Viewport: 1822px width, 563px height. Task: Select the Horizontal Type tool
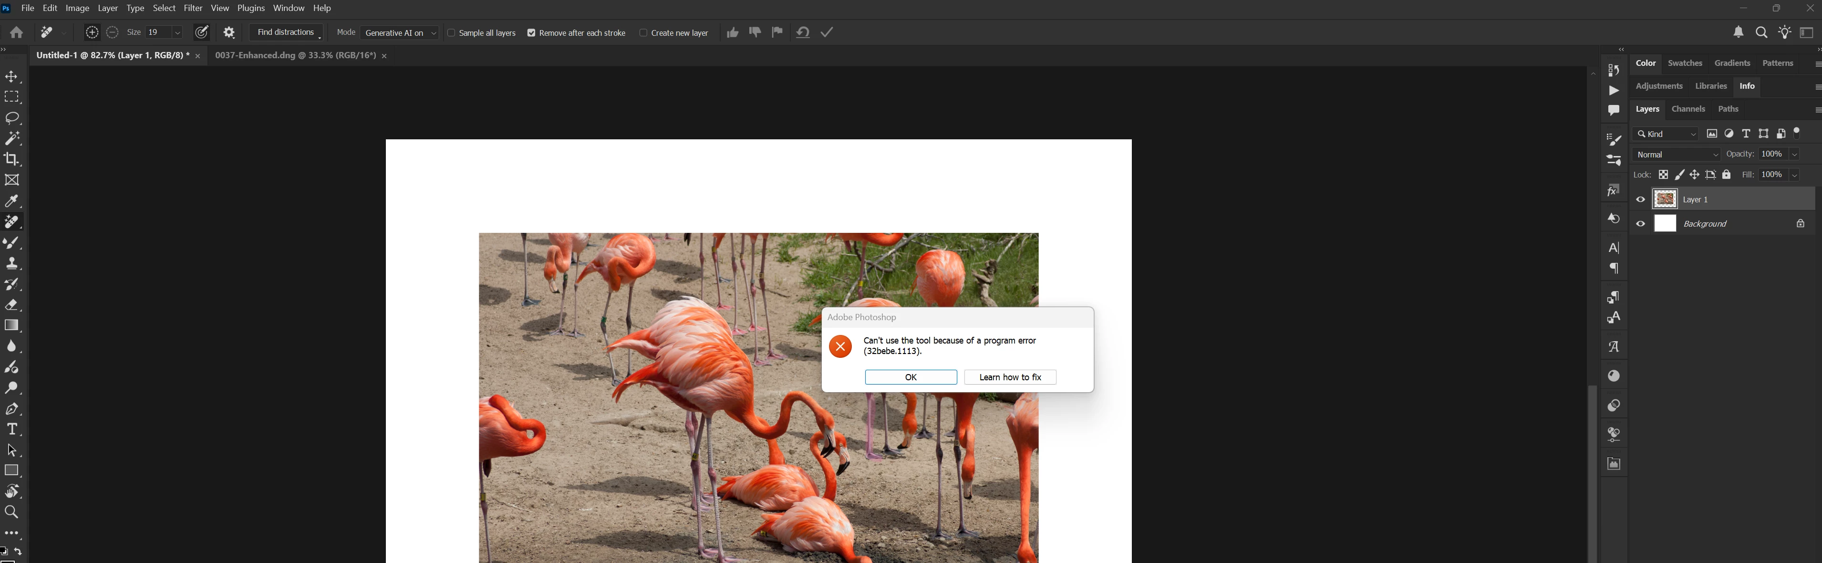click(12, 429)
